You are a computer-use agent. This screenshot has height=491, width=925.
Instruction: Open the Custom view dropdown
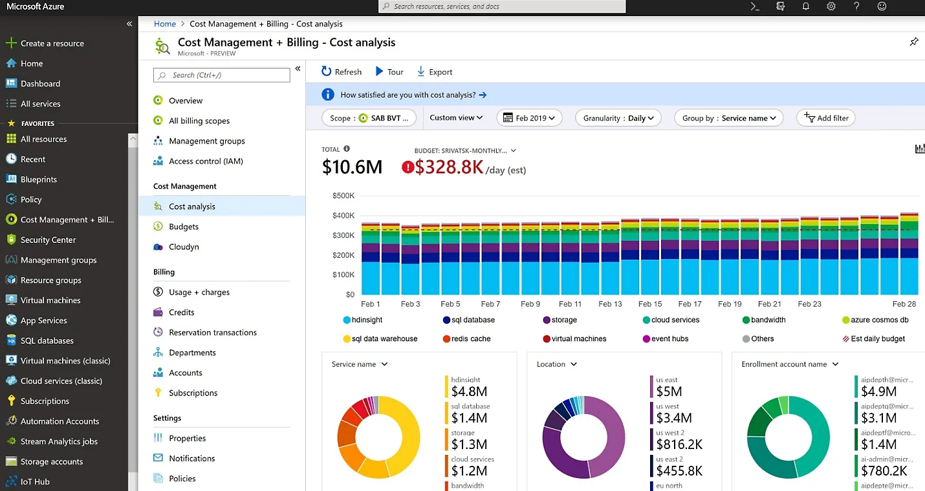click(456, 118)
